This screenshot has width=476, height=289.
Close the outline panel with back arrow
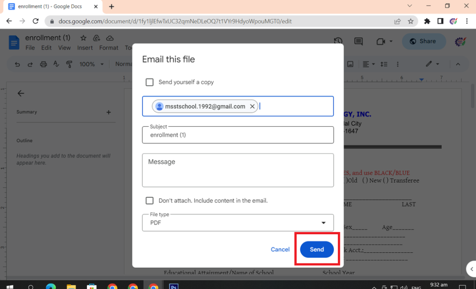click(x=20, y=93)
